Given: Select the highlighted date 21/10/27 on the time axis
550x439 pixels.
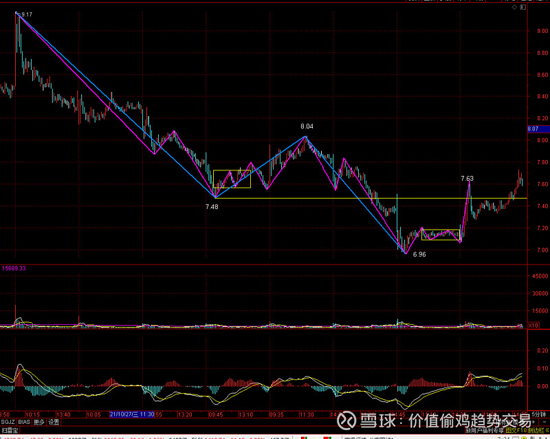Looking at the screenshot, I should (132, 414).
